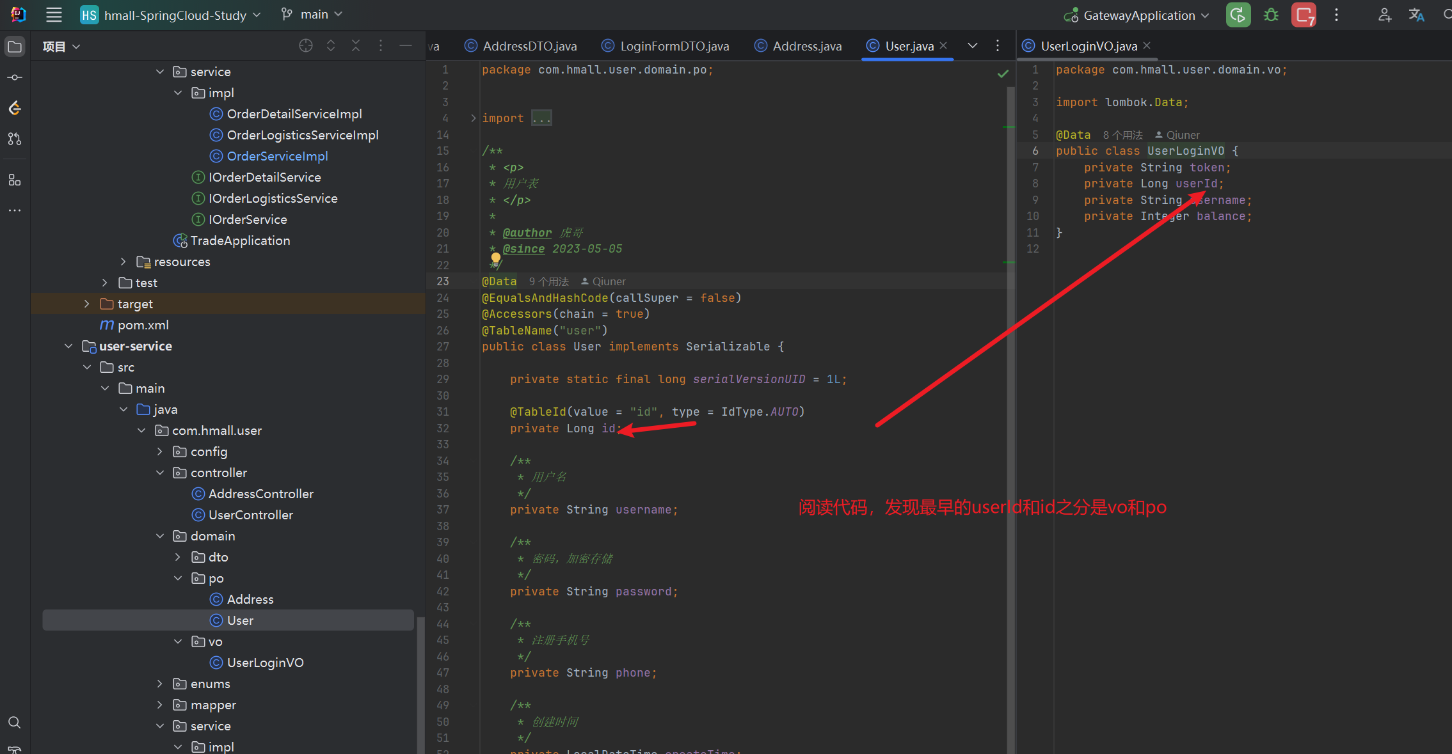Collapse the user-service module
Viewport: 1452px width, 754px height.
68,346
